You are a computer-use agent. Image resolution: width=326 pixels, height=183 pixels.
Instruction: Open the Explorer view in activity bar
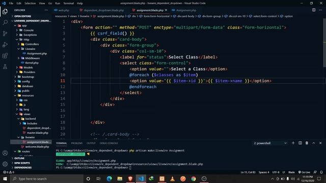point(5,12)
